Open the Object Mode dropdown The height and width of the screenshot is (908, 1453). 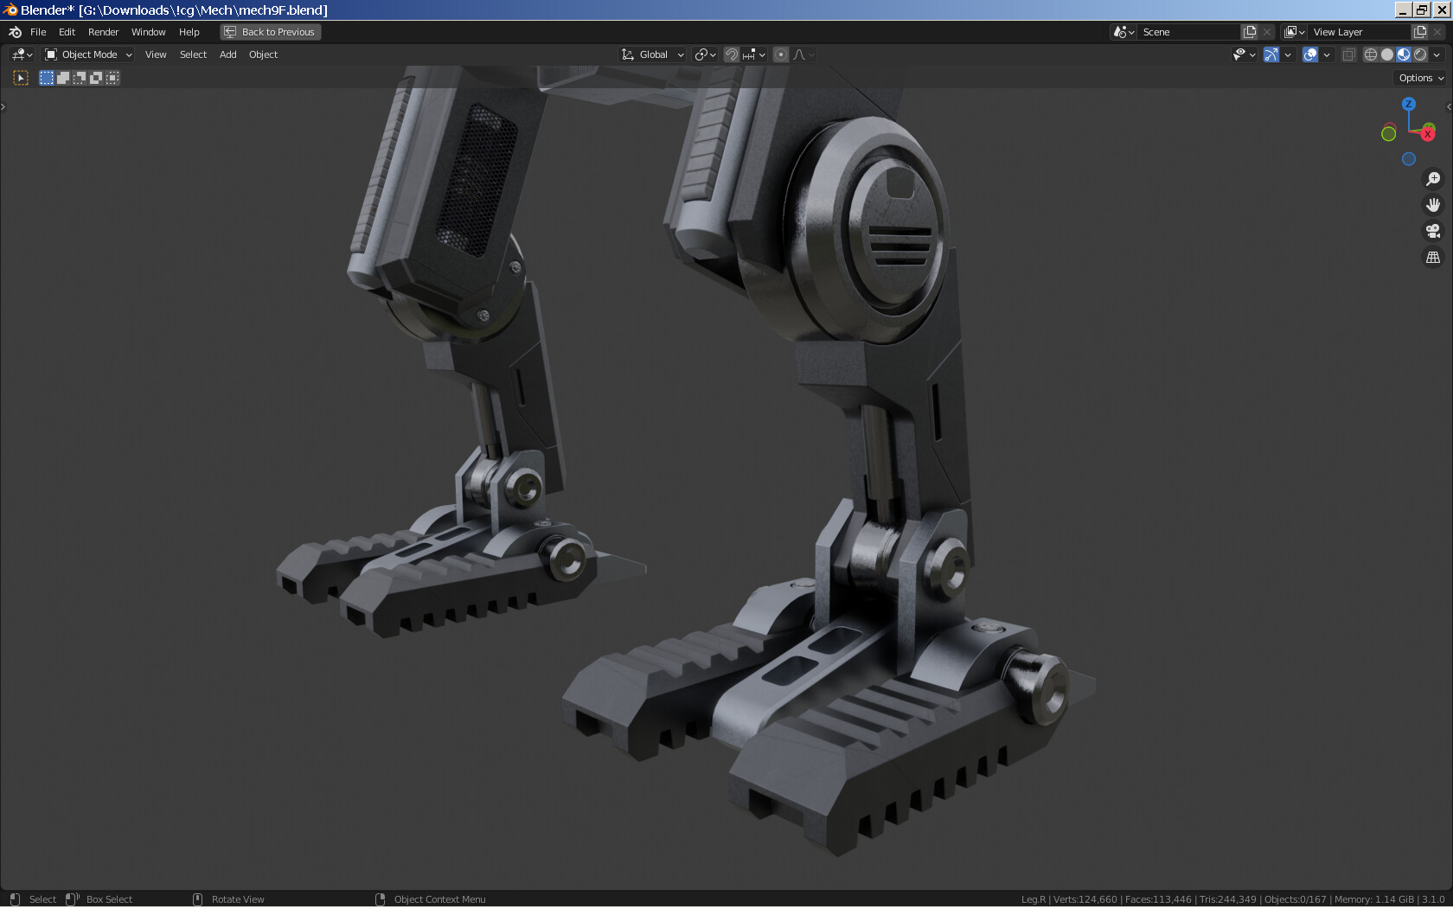pos(86,54)
